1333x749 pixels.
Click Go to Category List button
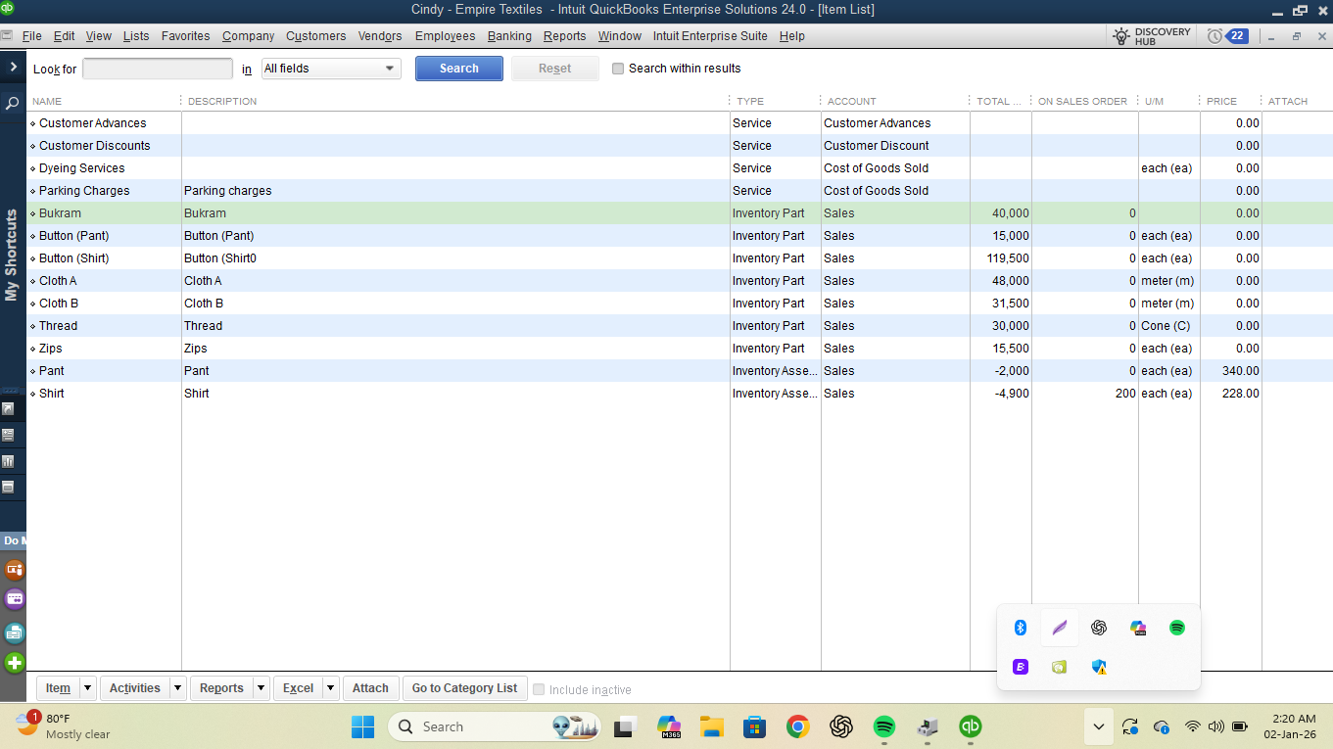point(464,688)
